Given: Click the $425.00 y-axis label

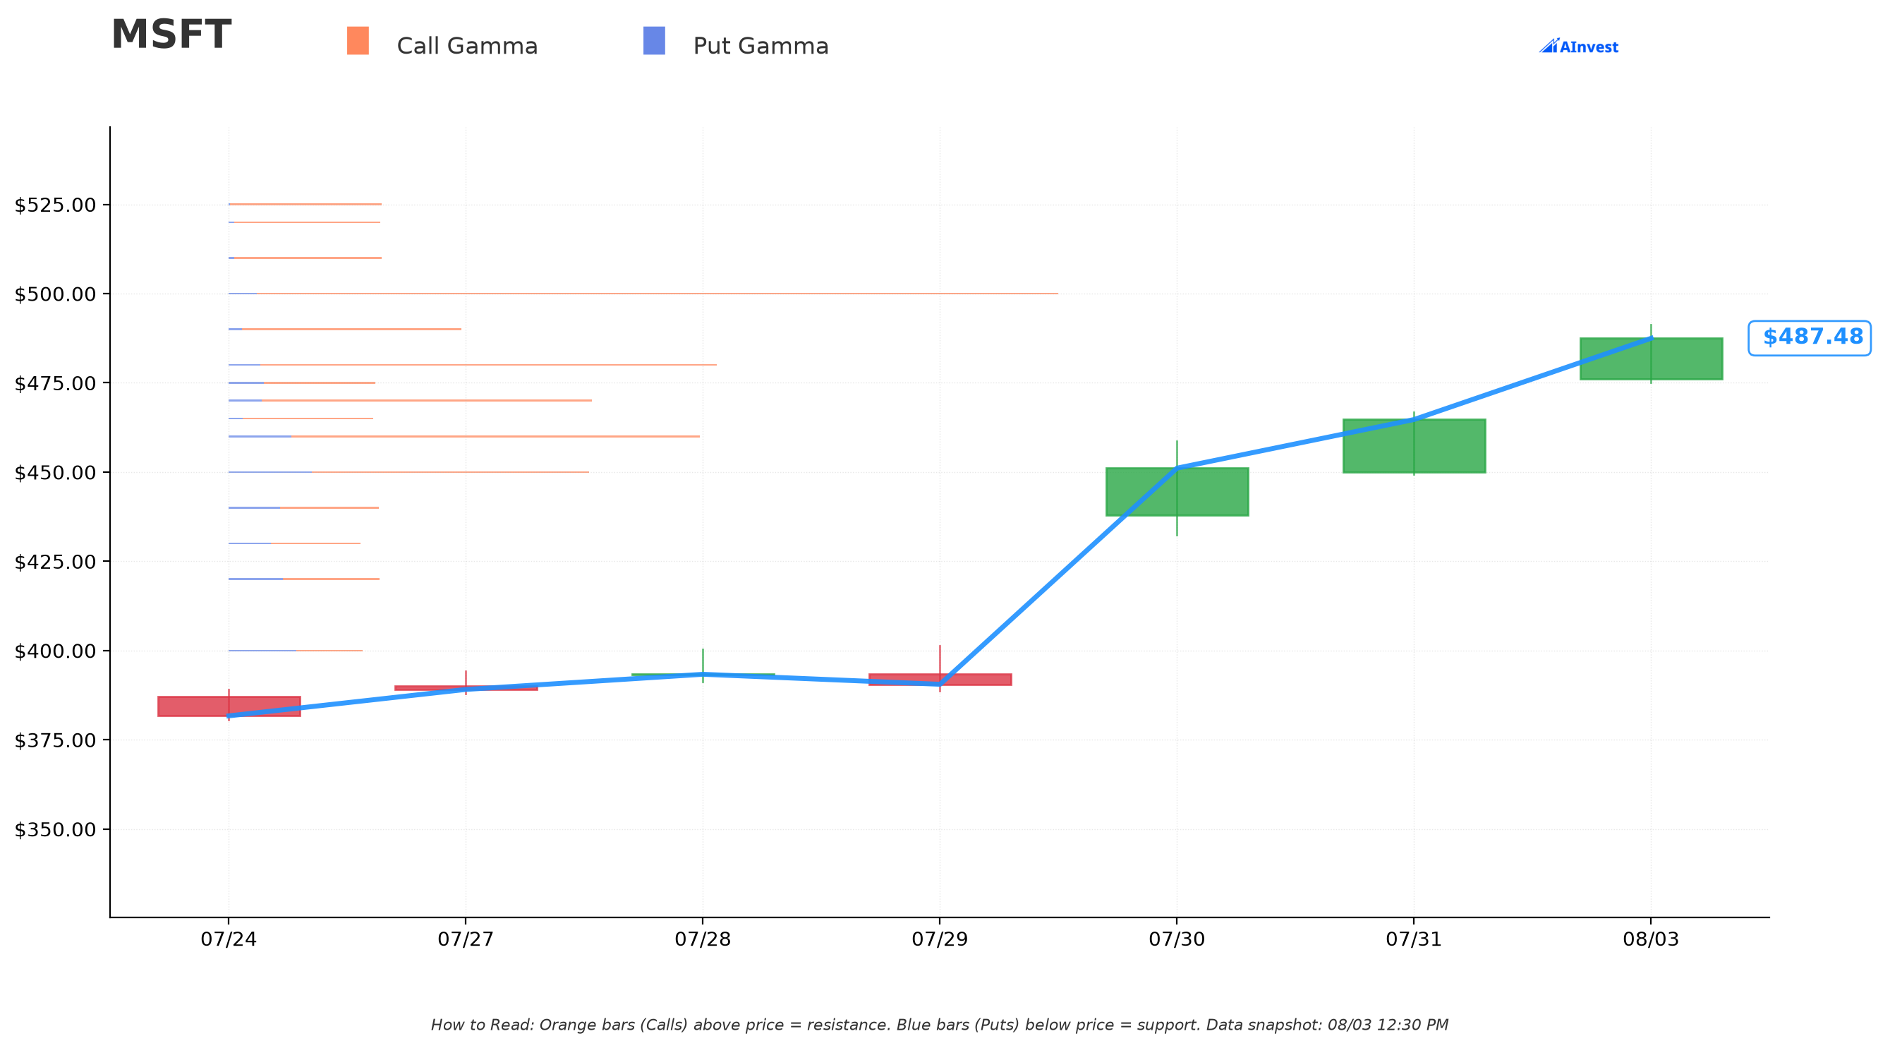Looking at the screenshot, I should click(56, 562).
